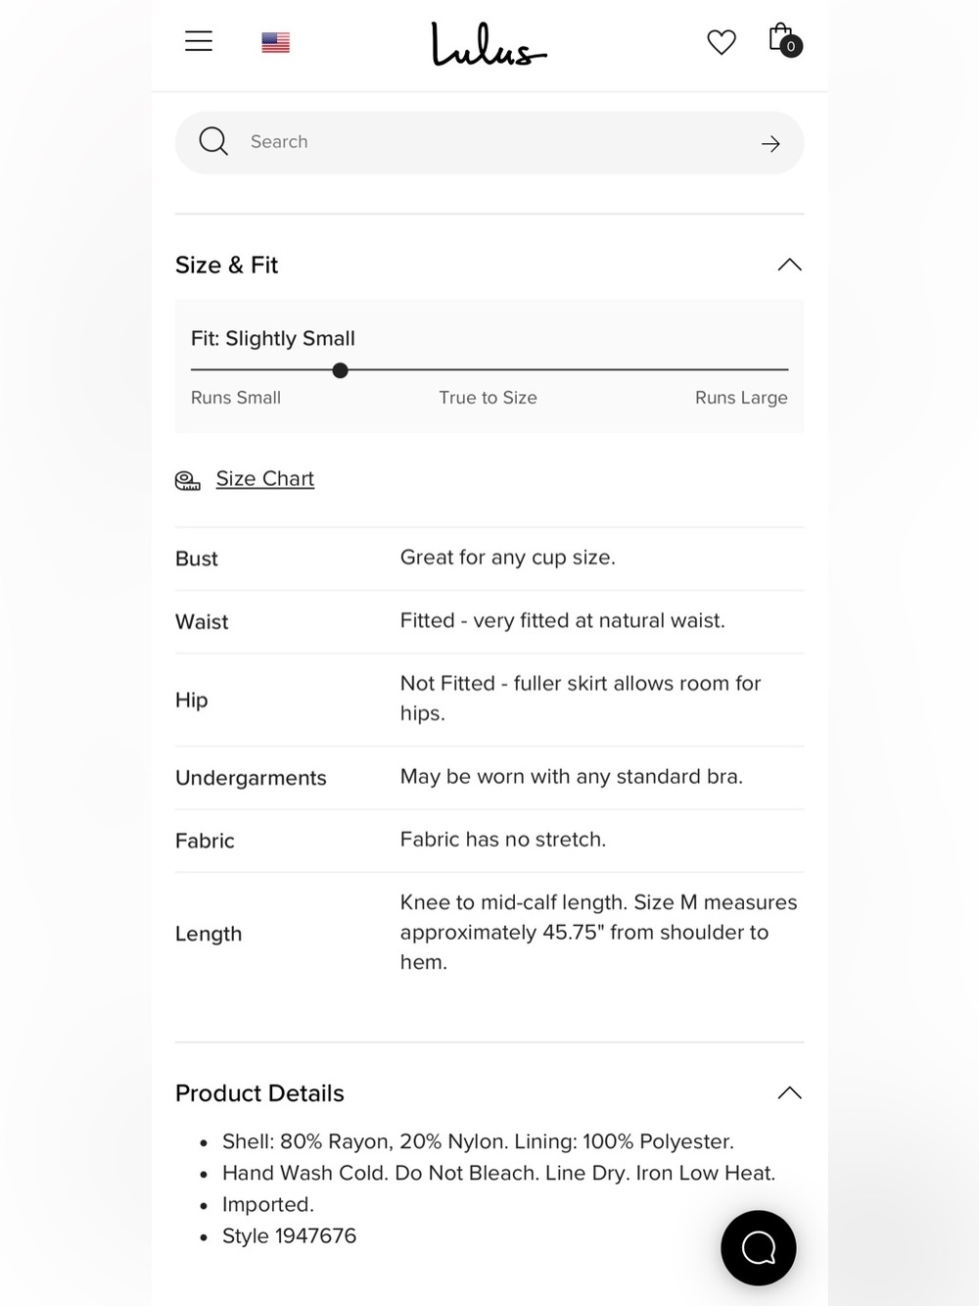Click the search magnifier icon
Viewport: 979px width, 1306px height.
coord(213,142)
